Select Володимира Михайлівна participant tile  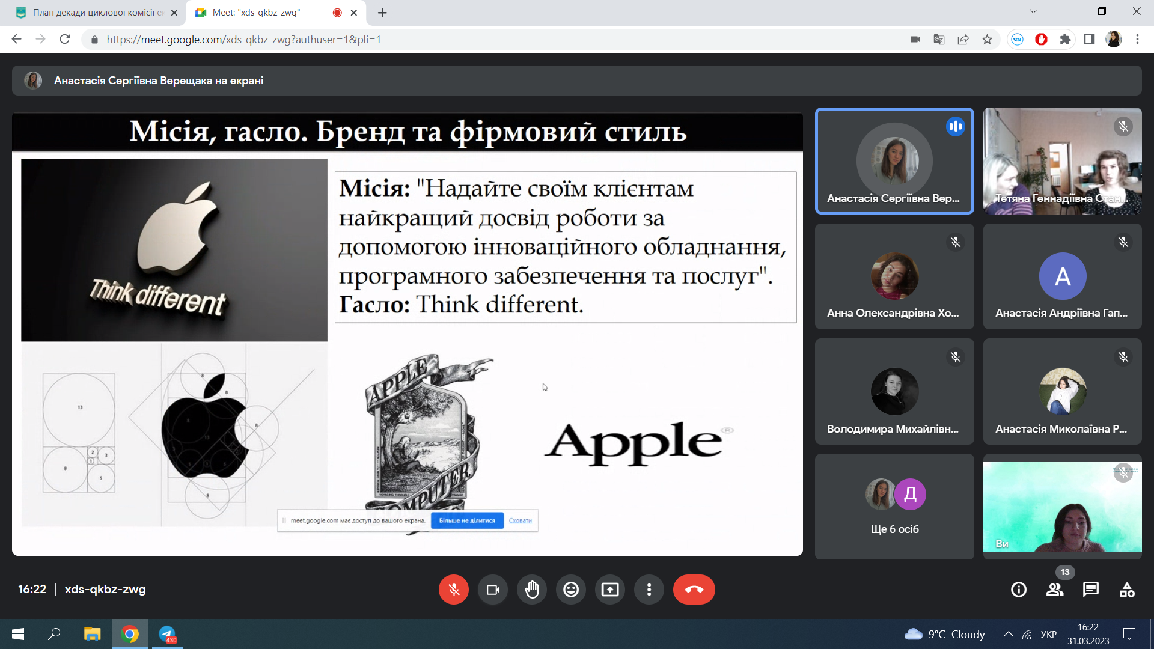click(x=894, y=392)
